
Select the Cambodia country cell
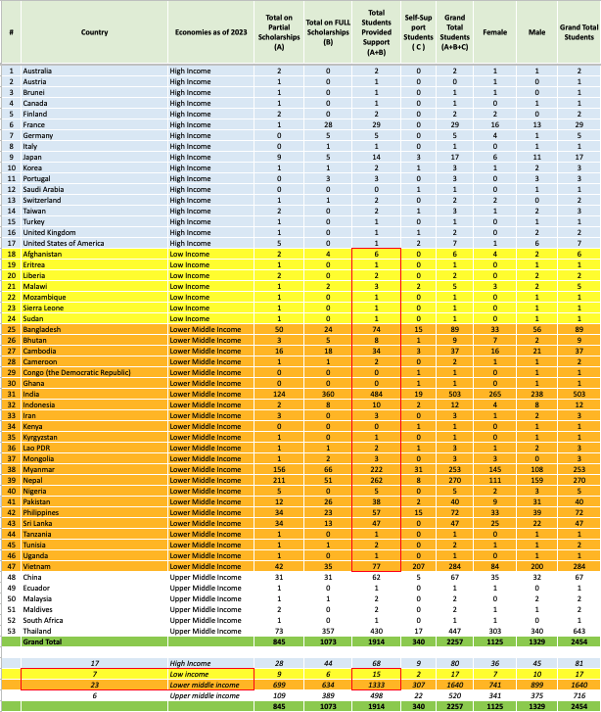(x=94, y=351)
